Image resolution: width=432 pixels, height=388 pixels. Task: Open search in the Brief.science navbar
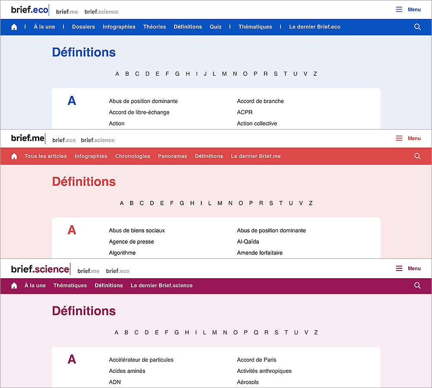[417, 286]
